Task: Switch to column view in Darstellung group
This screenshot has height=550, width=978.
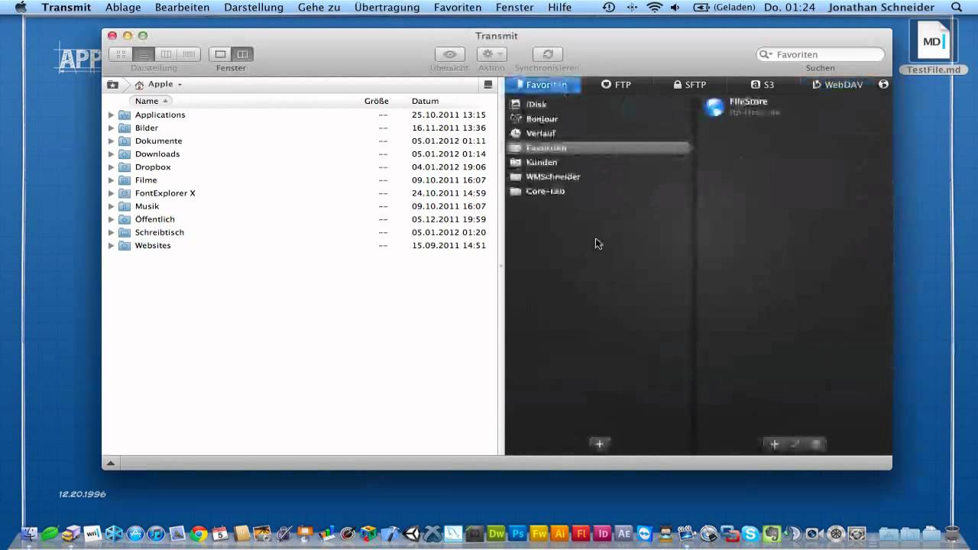Action: coord(167,54)
